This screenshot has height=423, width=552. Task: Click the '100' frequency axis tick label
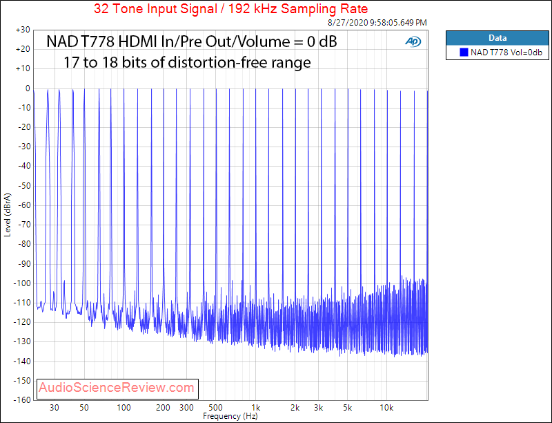124,408
